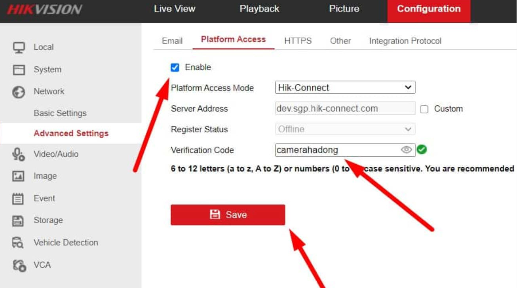Click the '6 to 12 letters' hint text
The width and height of the screenshot is (517, 288).
click(342, 169)
